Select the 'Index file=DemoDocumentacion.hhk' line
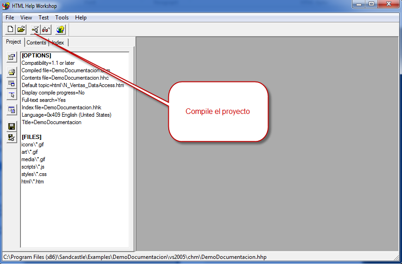 pos(62,107)
